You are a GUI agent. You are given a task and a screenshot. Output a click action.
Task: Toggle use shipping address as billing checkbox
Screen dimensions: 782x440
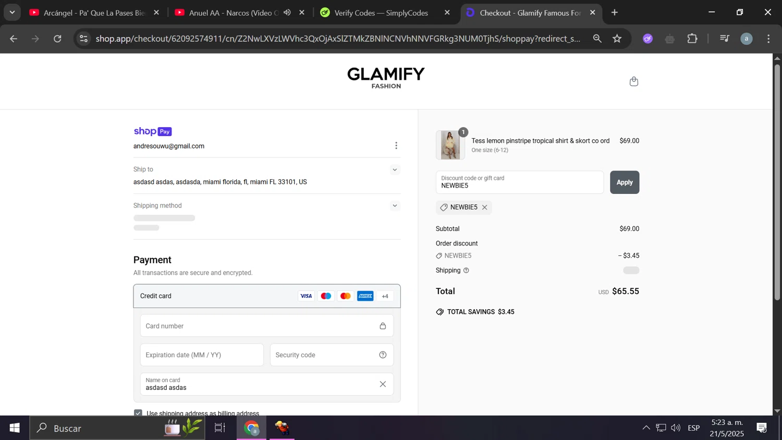point(138,413)
